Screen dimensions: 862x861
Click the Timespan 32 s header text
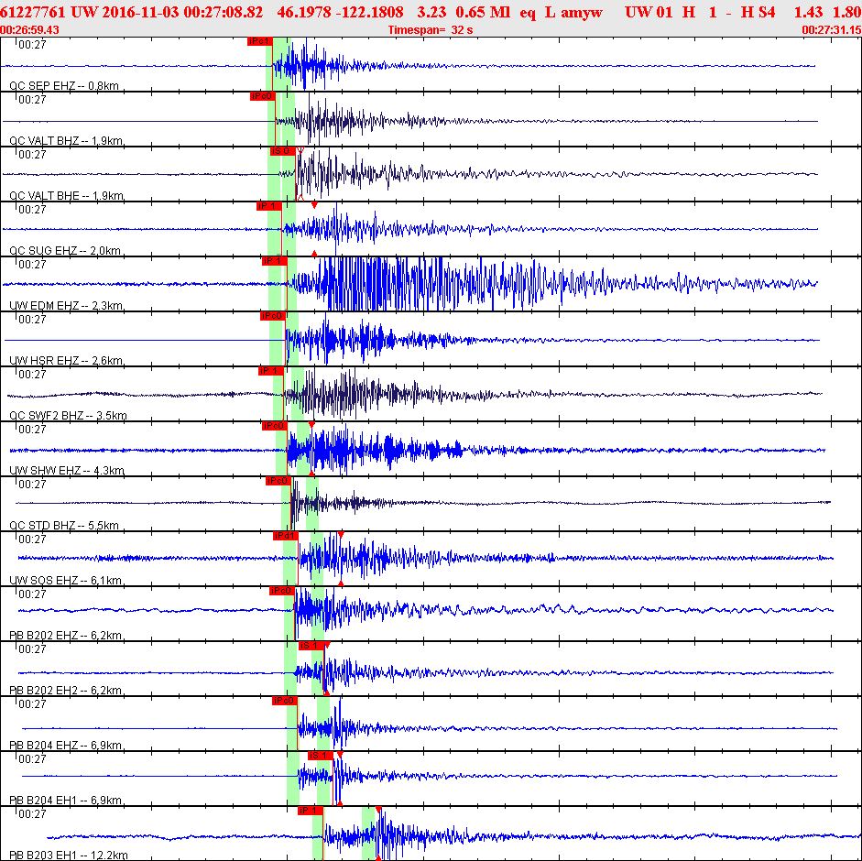coord(431,30)
